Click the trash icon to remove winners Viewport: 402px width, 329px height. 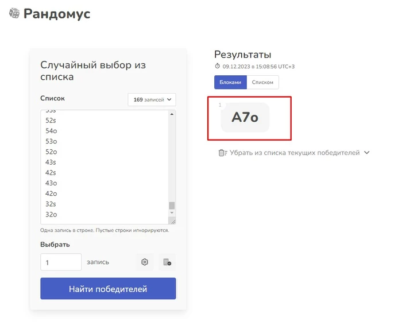223,153
